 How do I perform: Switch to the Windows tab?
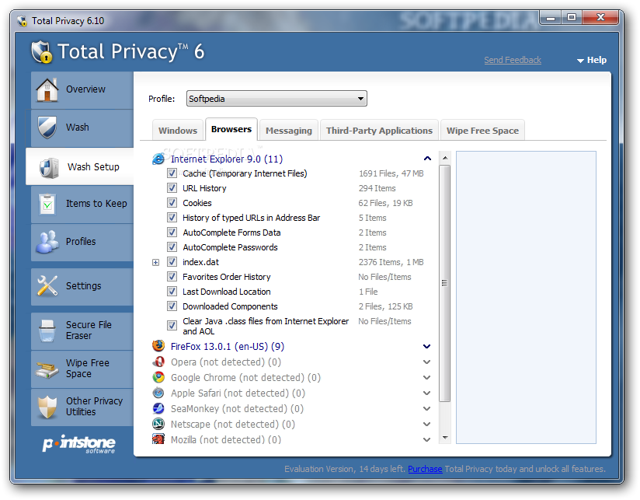[178, 131]
